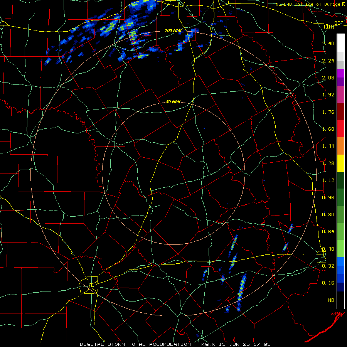347x347 pixels.
Task: Pick the bright red legend swatch
Action: [340, 129]
